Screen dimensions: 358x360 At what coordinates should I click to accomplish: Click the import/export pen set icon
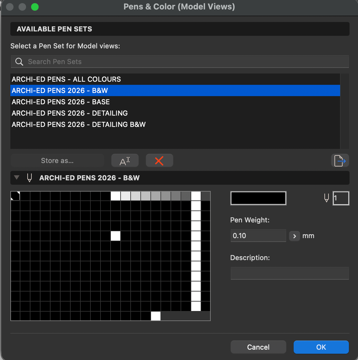(340, 161)
